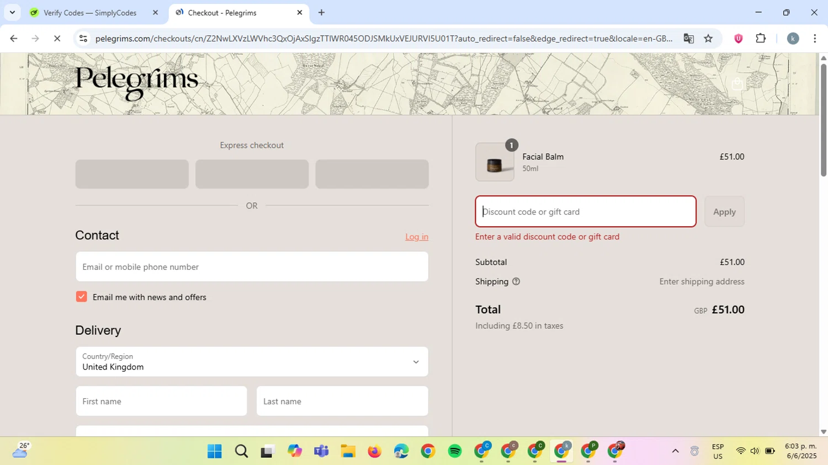Click the shipping help question mark icon

click(x=516, y=281)
